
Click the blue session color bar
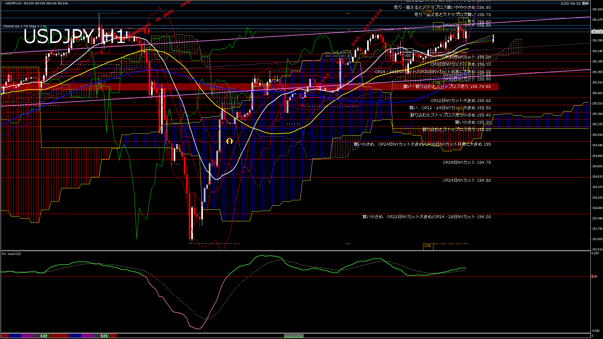[x=15, y=336]
